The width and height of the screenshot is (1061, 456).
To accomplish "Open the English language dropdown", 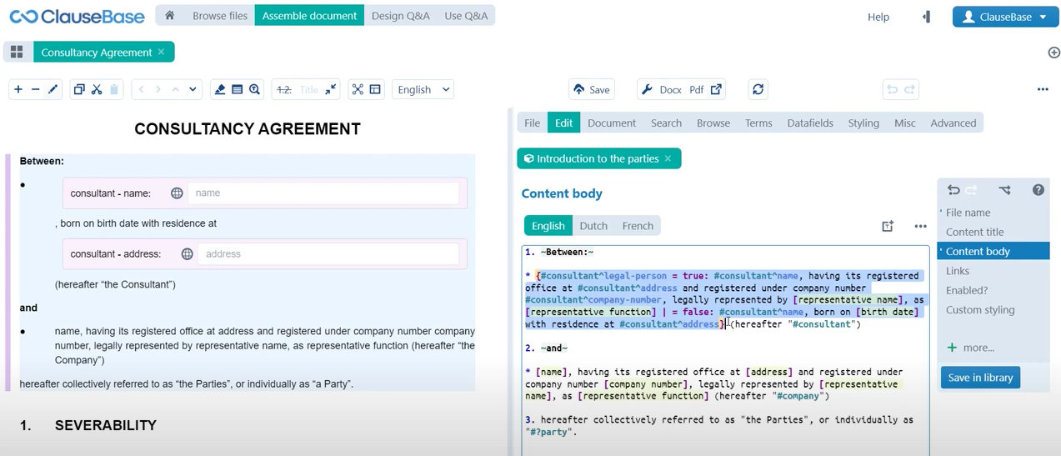I will 423,89.
